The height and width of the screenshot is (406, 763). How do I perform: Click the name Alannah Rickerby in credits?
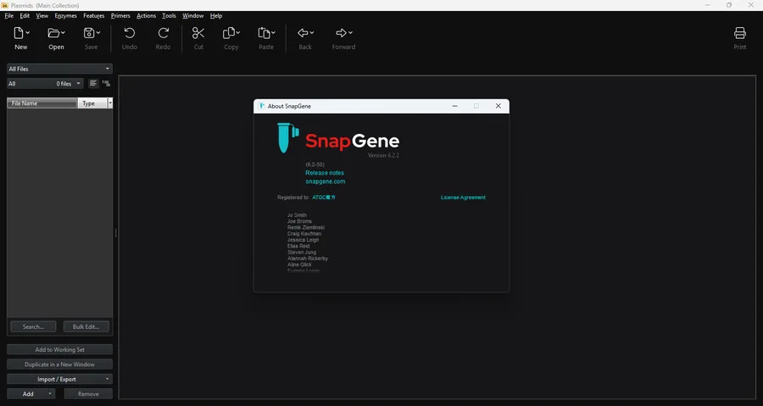308,259
